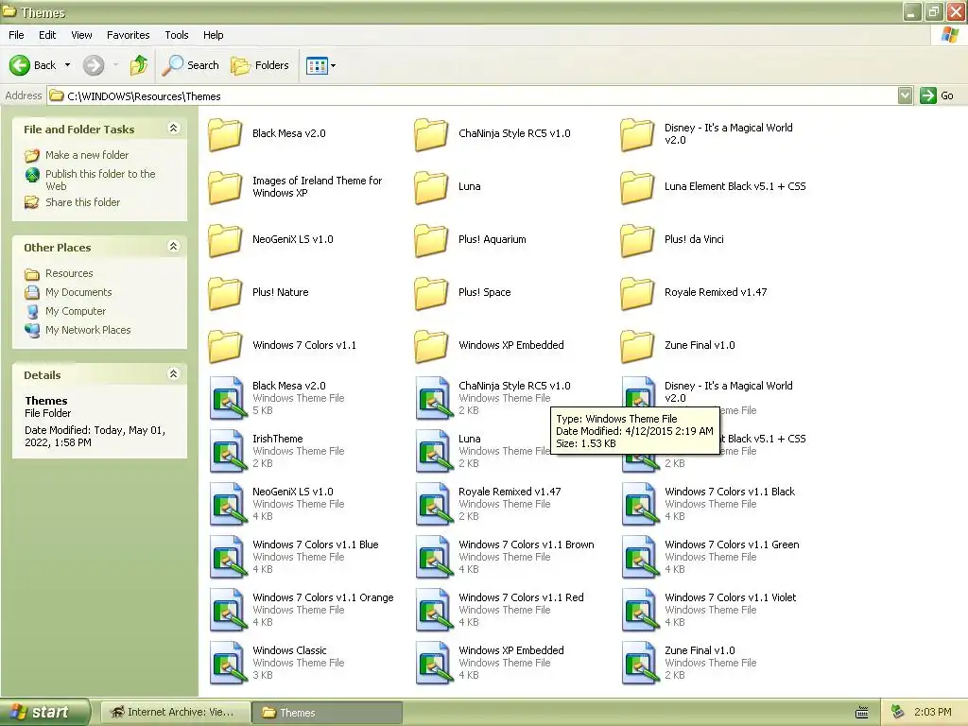
Task: Click the Themes taskbar button
Action: click(x=327, y=713)
